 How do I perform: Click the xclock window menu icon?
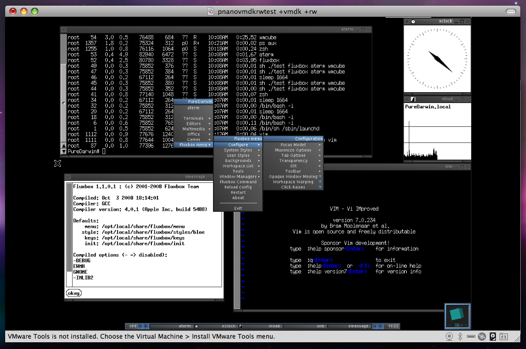tap(414, 21)
